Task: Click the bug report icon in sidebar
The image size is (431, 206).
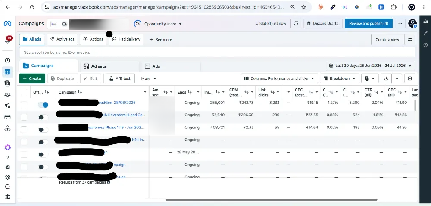Action: [x=7, y=197]
